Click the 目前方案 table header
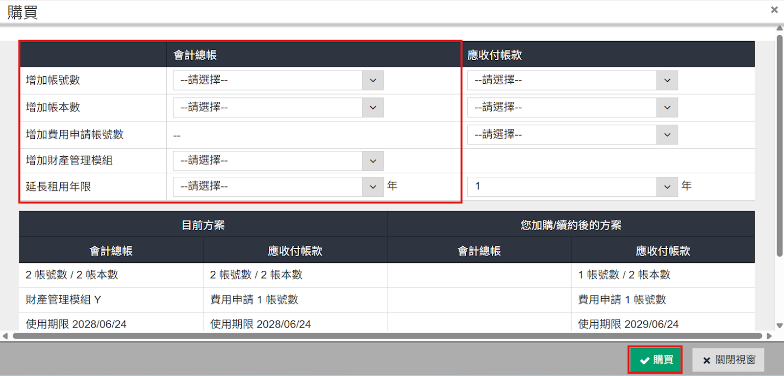 pyautogui.click(x=203, y=225)
